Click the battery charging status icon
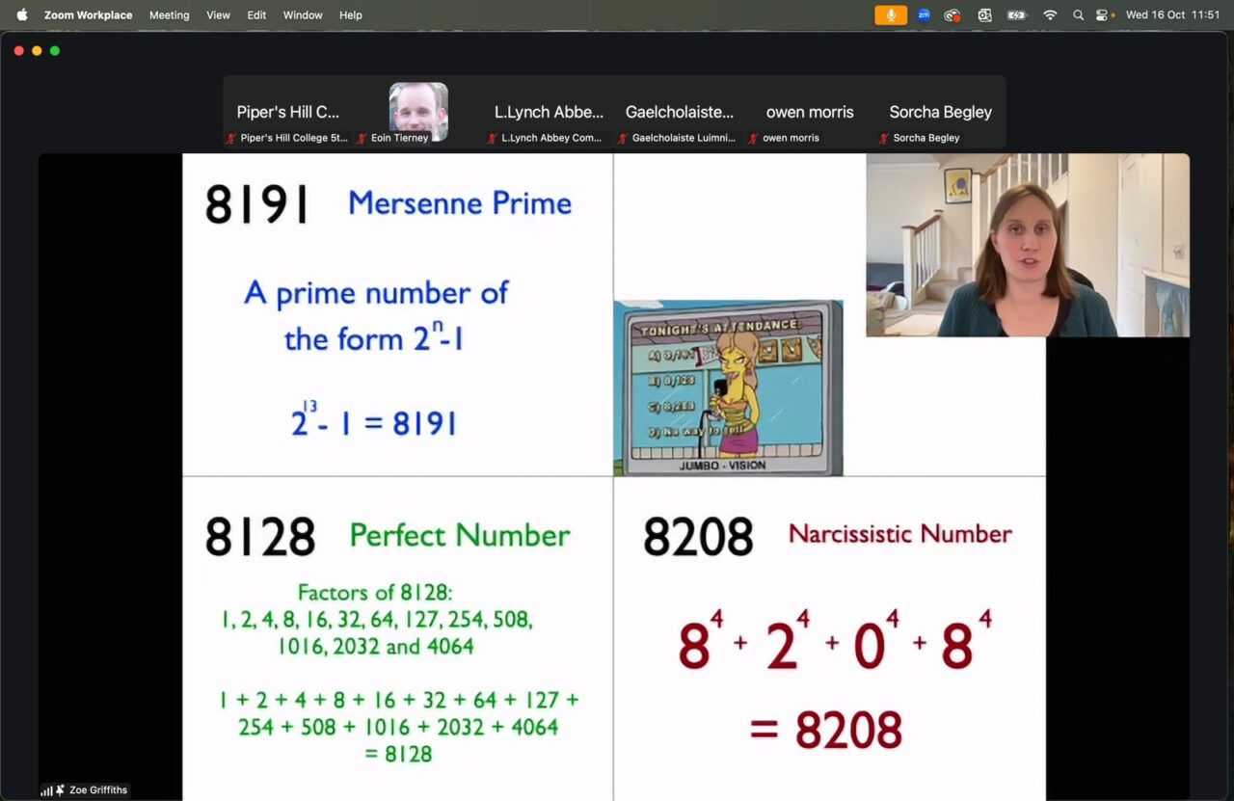Viewport: 1234px width, 801px height. click(x=1017, y=15)
